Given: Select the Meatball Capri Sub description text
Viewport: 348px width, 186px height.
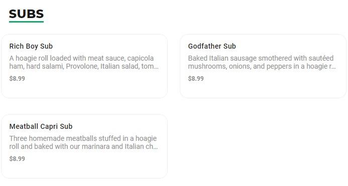Looking at the screenshot, I should [83, 142].
